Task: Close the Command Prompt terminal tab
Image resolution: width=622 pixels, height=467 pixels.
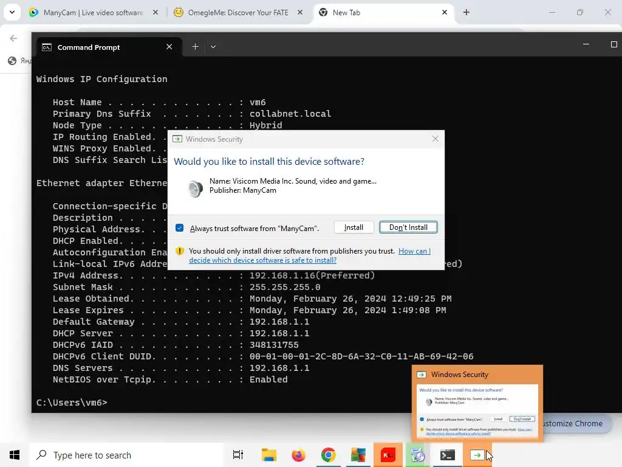Action: (169, 47)
